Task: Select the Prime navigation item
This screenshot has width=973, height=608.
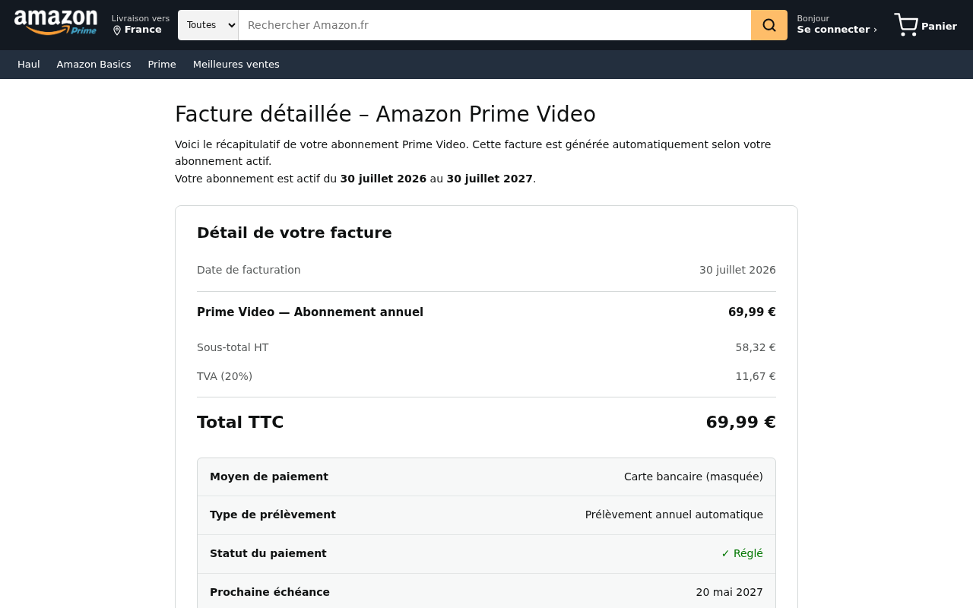Action: (162, 65)
